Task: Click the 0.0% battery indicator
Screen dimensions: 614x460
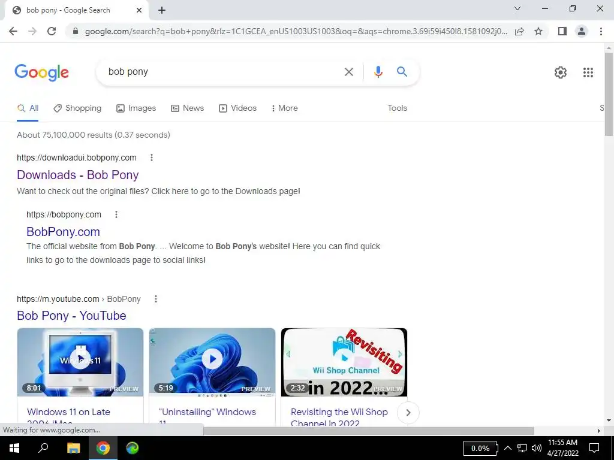Action: click(480, 448)
